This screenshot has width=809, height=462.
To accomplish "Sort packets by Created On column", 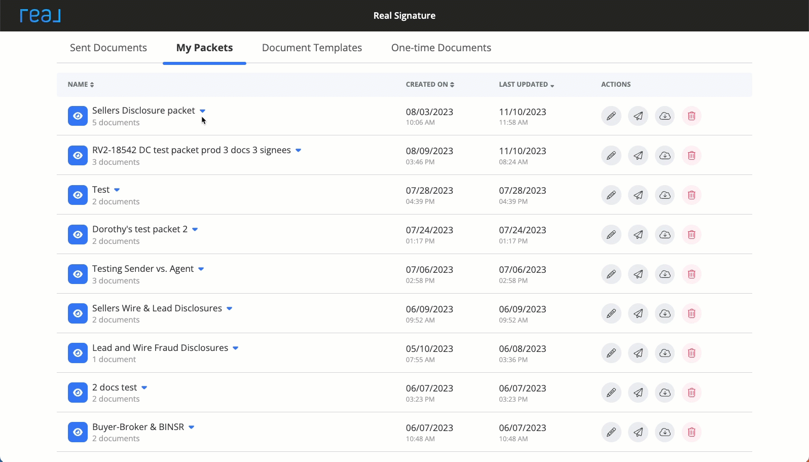I will pos(430,85).
